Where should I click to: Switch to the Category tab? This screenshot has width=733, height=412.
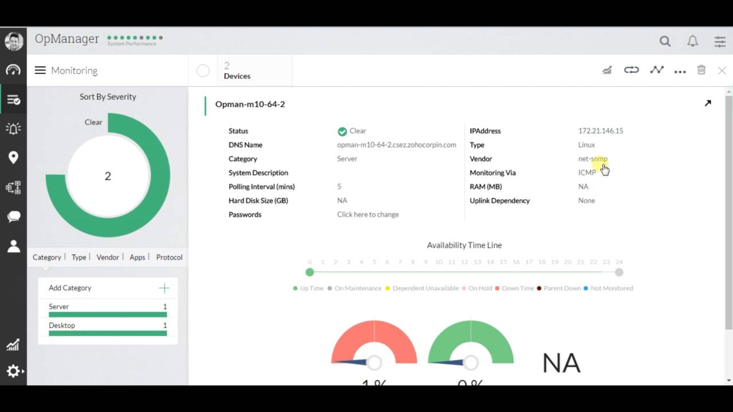pyautogui.click(x=47, y=257)
